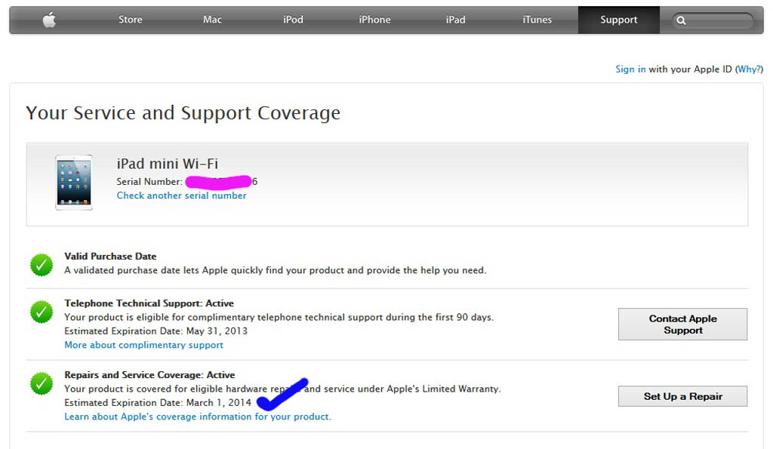Open the Why? link beside Apple ID
The width and height of the screenshot is (773, 449).
click(748, 69)
